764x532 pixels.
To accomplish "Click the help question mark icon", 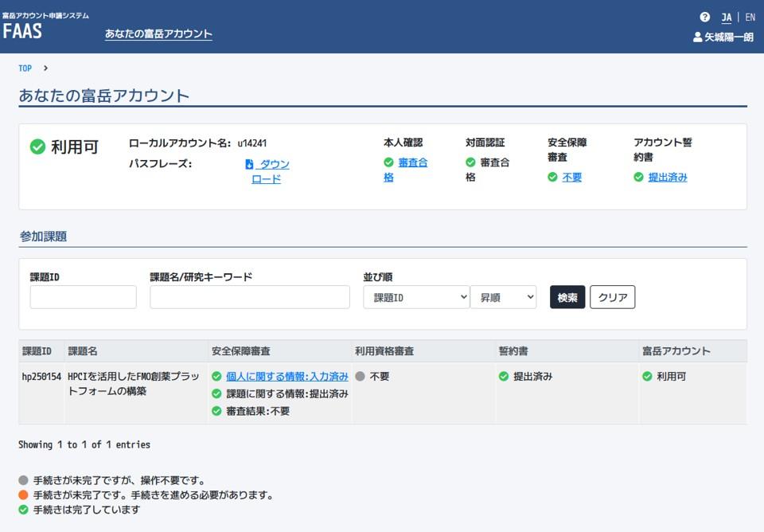I will (x=704, y=17).
